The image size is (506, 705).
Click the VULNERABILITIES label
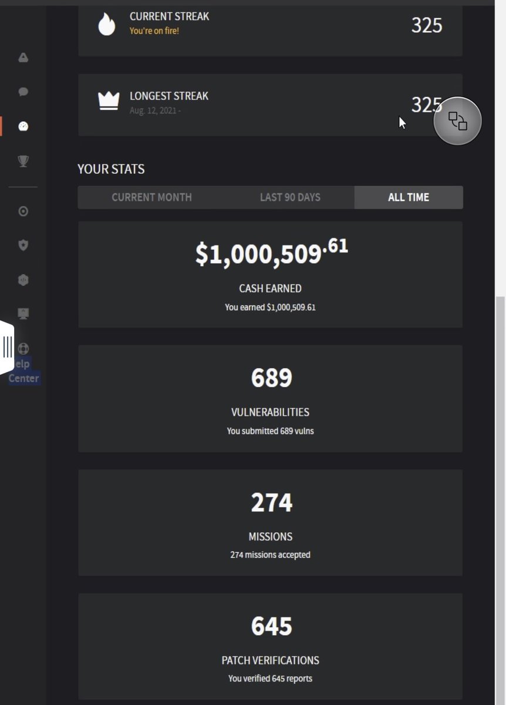coord(270,412)
